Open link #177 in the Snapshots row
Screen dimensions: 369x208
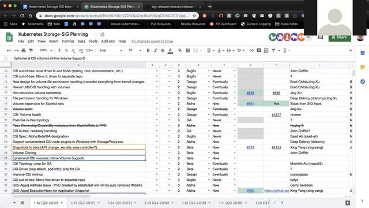pyautogui.click(x=250, y=147)
